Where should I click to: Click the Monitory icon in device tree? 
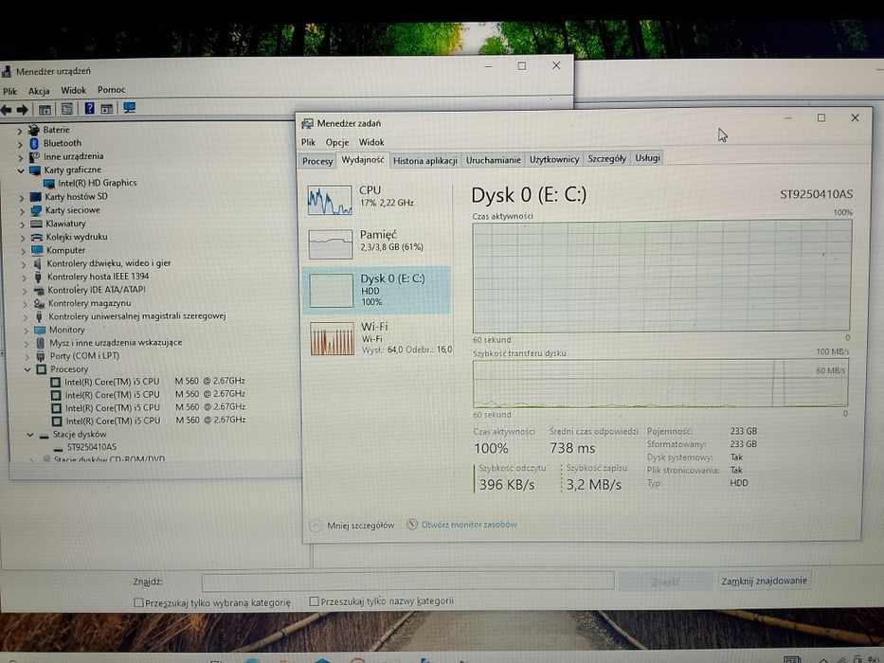tap(40, 330)
